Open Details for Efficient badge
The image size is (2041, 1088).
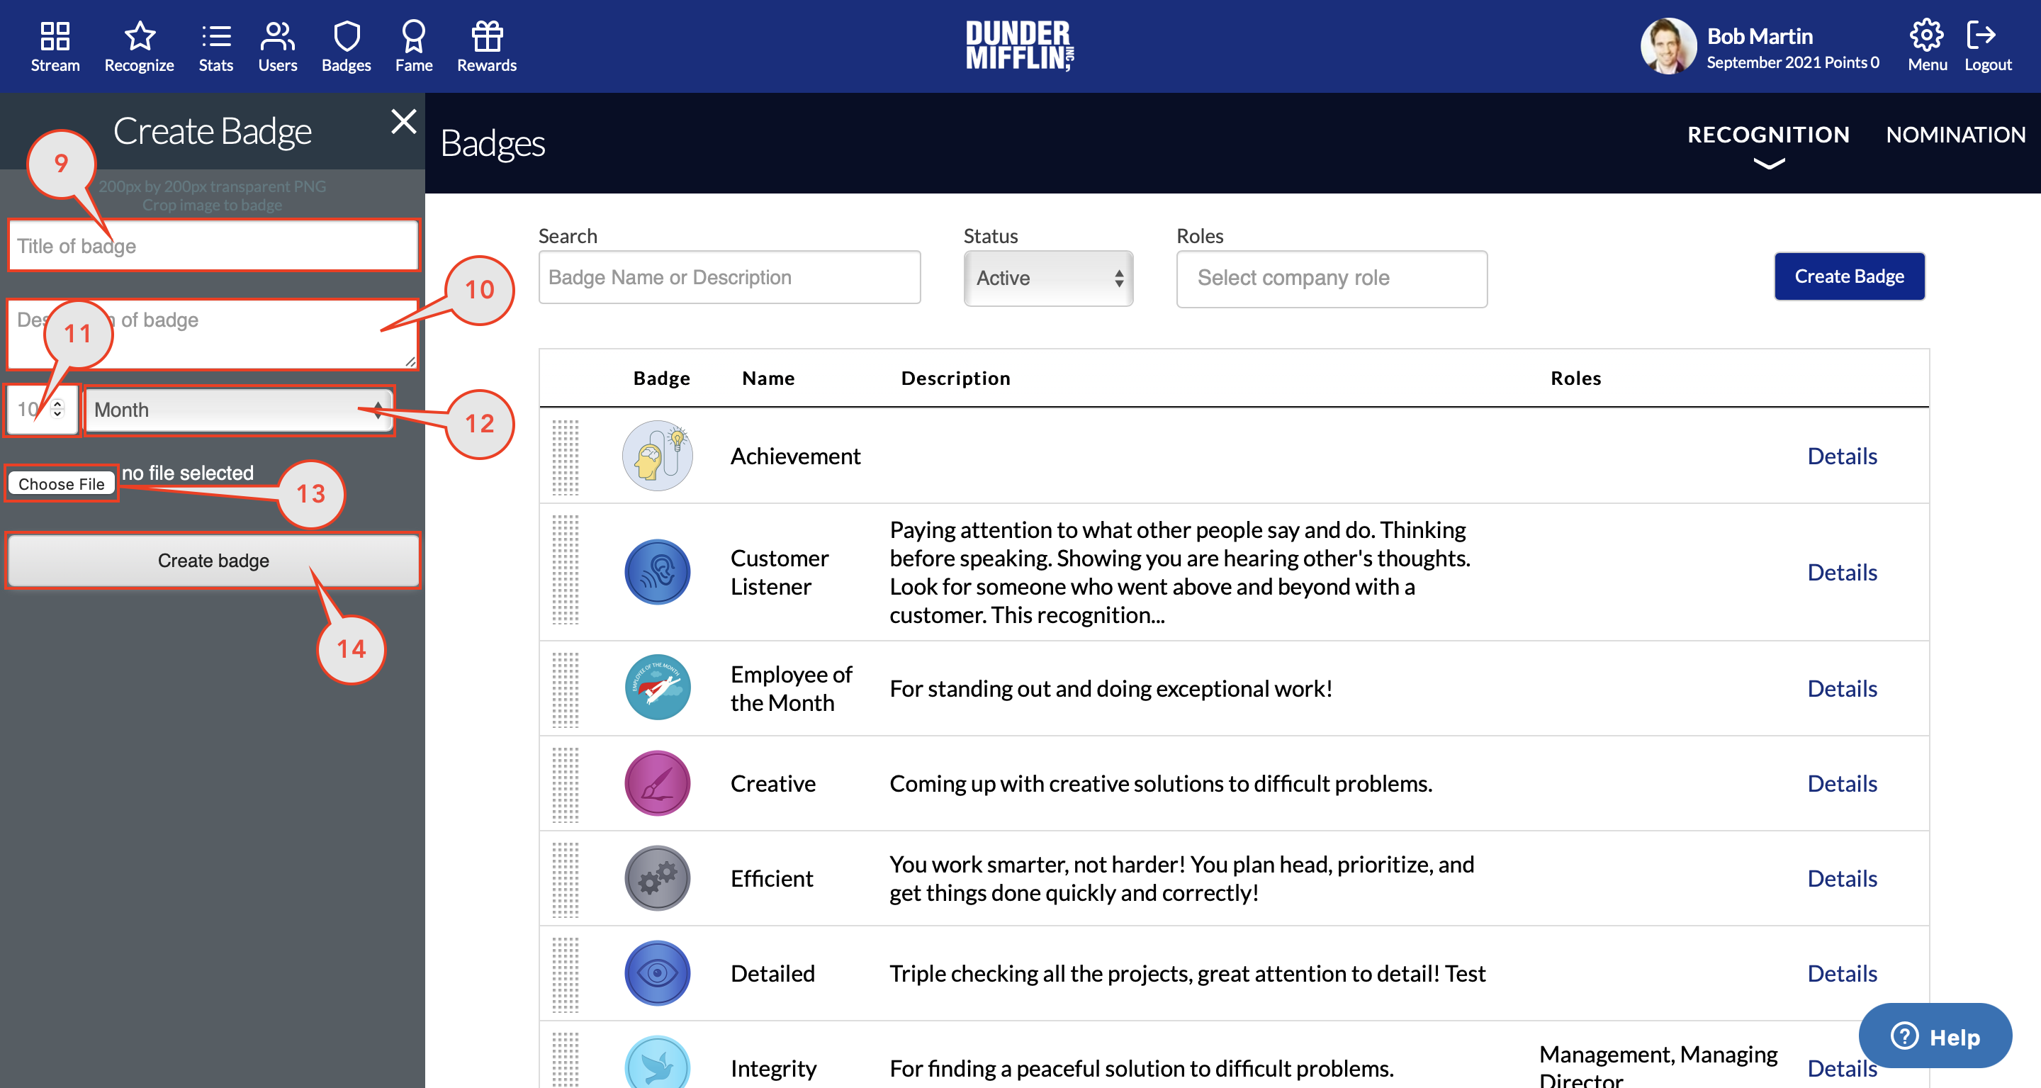click(1842, 878)
